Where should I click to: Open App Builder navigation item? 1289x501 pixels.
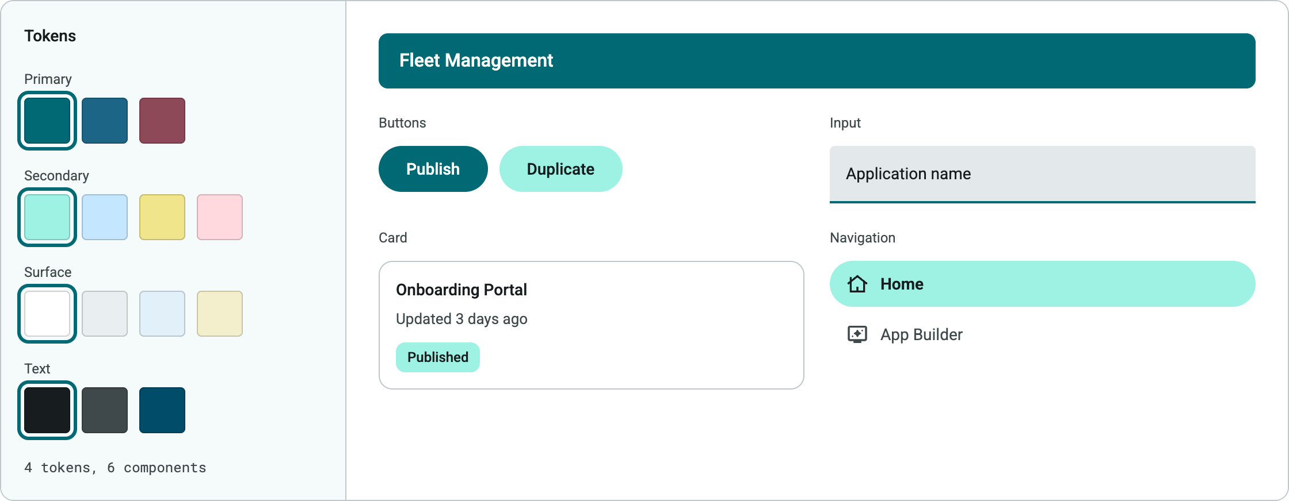tap(1043, 334)
